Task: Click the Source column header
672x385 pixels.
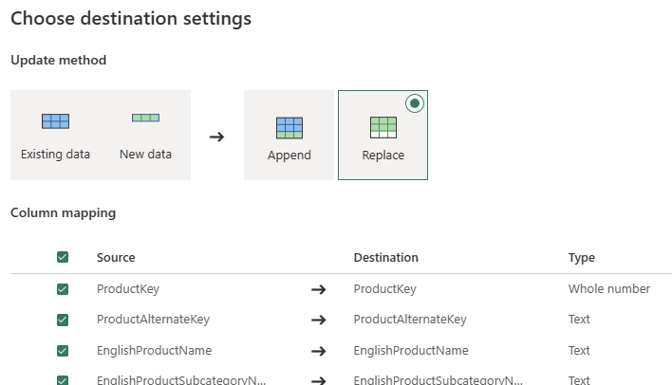Action: (x=116, y=258)
